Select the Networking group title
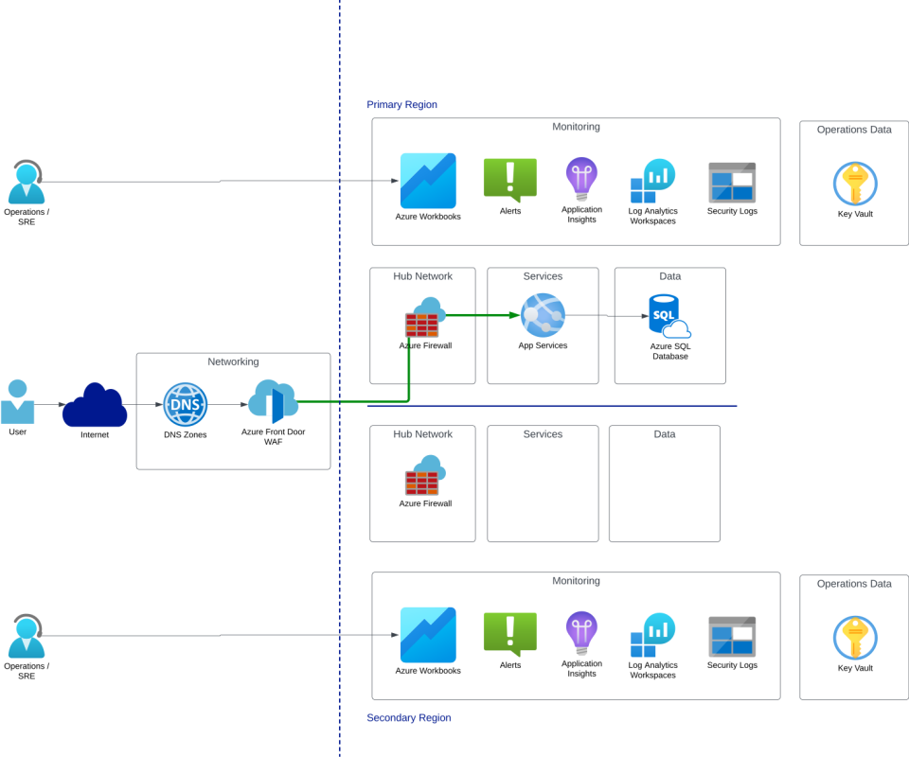 [233, 361]
